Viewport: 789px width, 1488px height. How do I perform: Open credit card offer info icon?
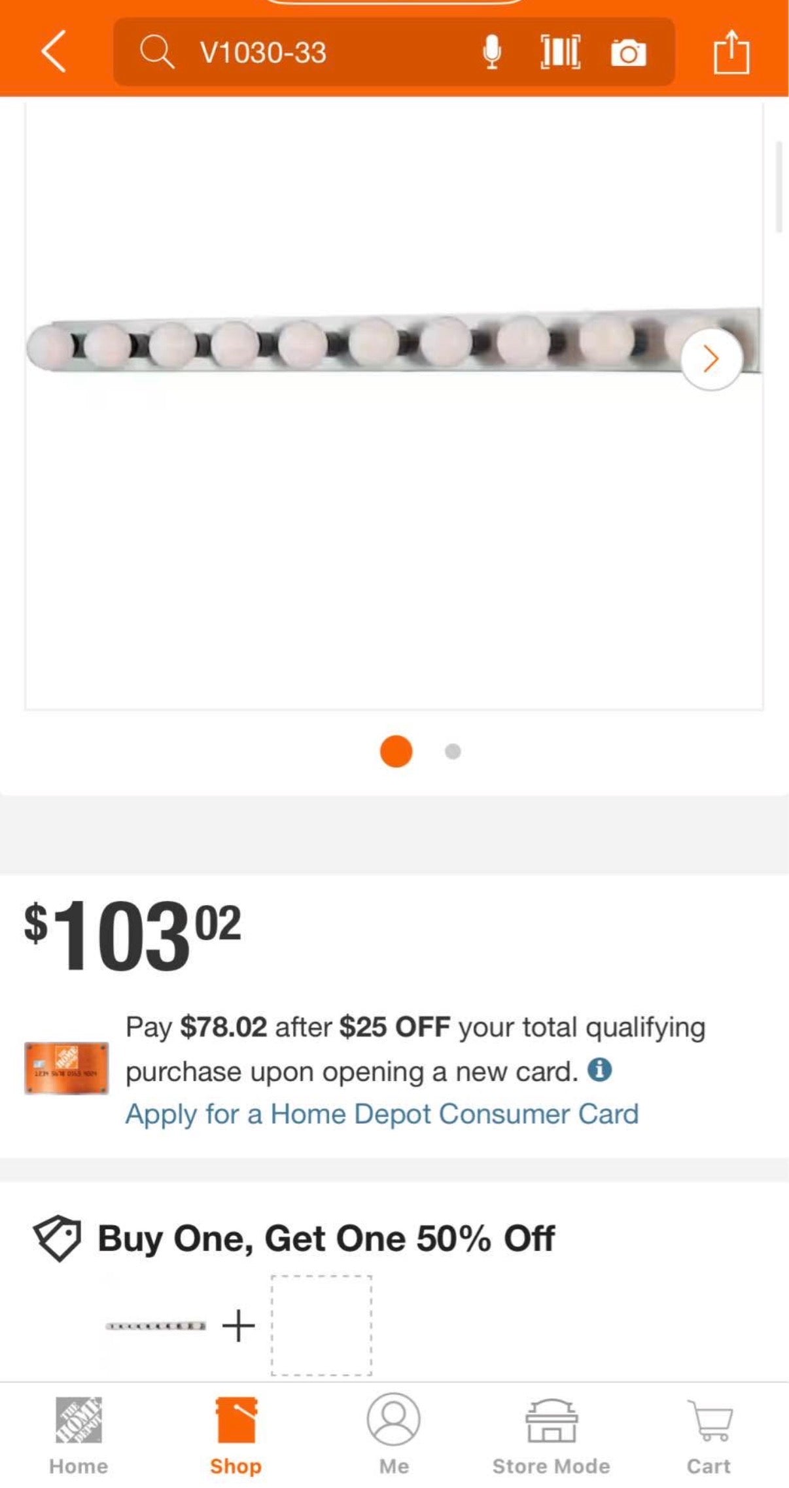[599, 1070]
